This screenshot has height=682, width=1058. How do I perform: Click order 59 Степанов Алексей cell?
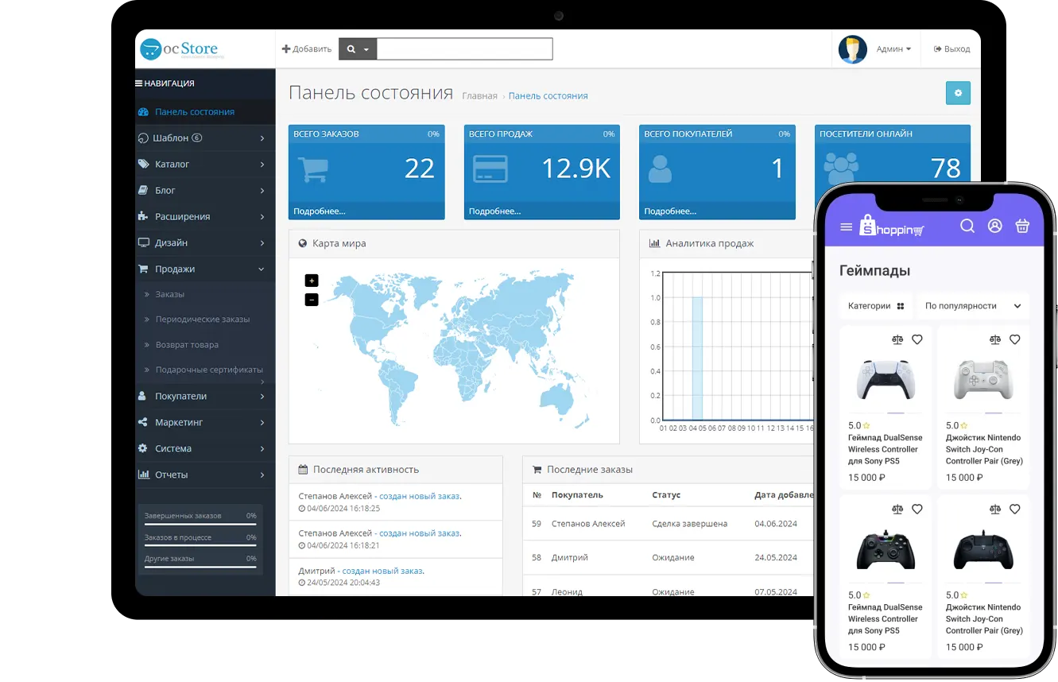click(x=588, y=524)
